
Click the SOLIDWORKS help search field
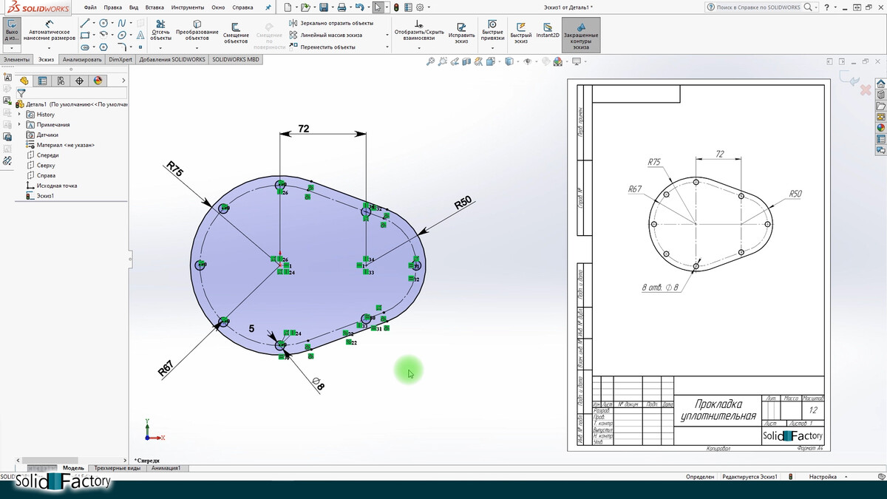(758, 7)
